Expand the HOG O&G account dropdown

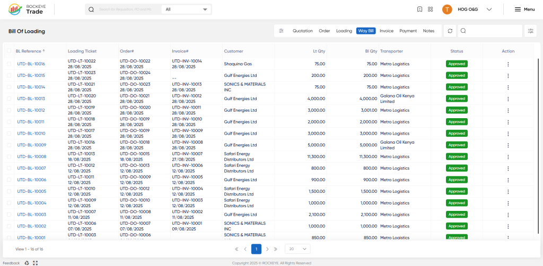489,10
